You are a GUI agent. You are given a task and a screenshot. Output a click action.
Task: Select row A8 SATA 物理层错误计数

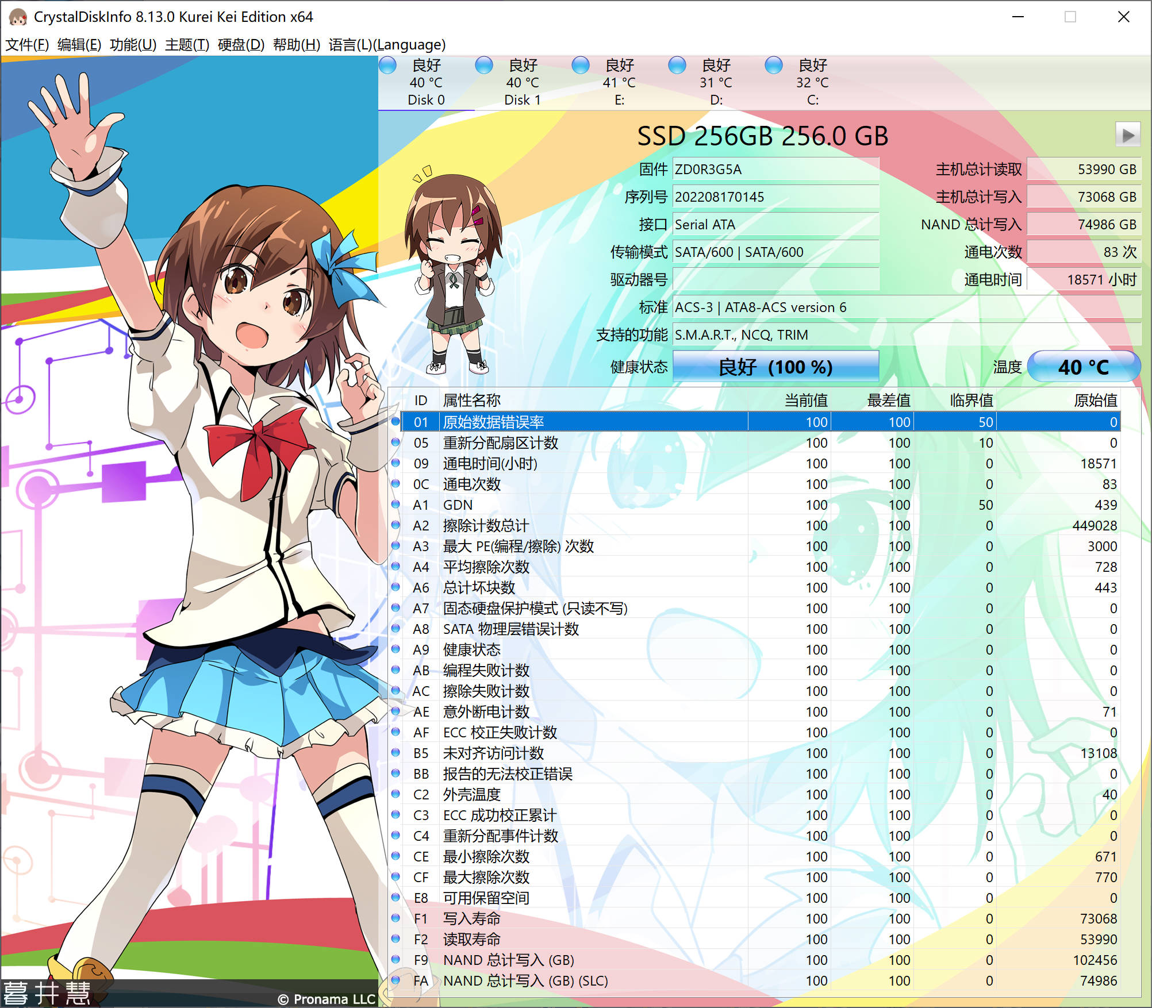[x=755, y=629]
